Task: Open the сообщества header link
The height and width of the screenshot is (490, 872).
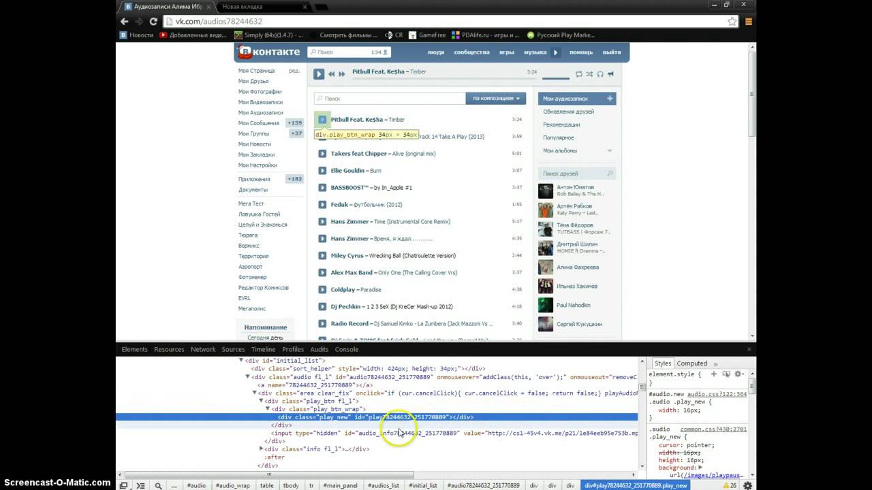Action: (472, 52)
